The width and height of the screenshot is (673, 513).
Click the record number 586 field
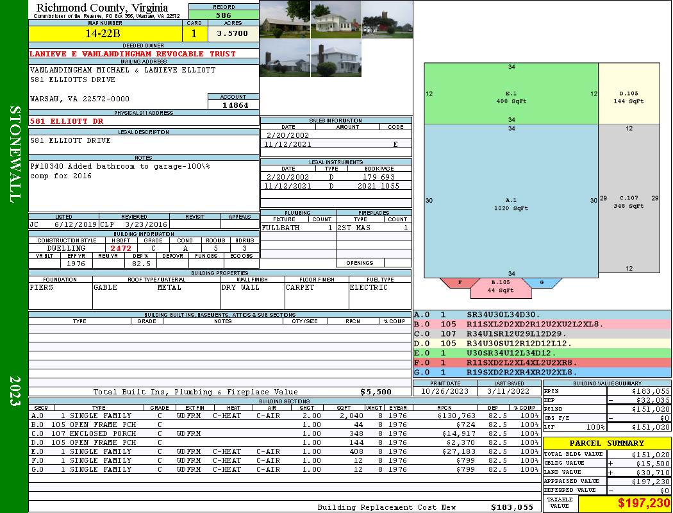pos(224,15)
